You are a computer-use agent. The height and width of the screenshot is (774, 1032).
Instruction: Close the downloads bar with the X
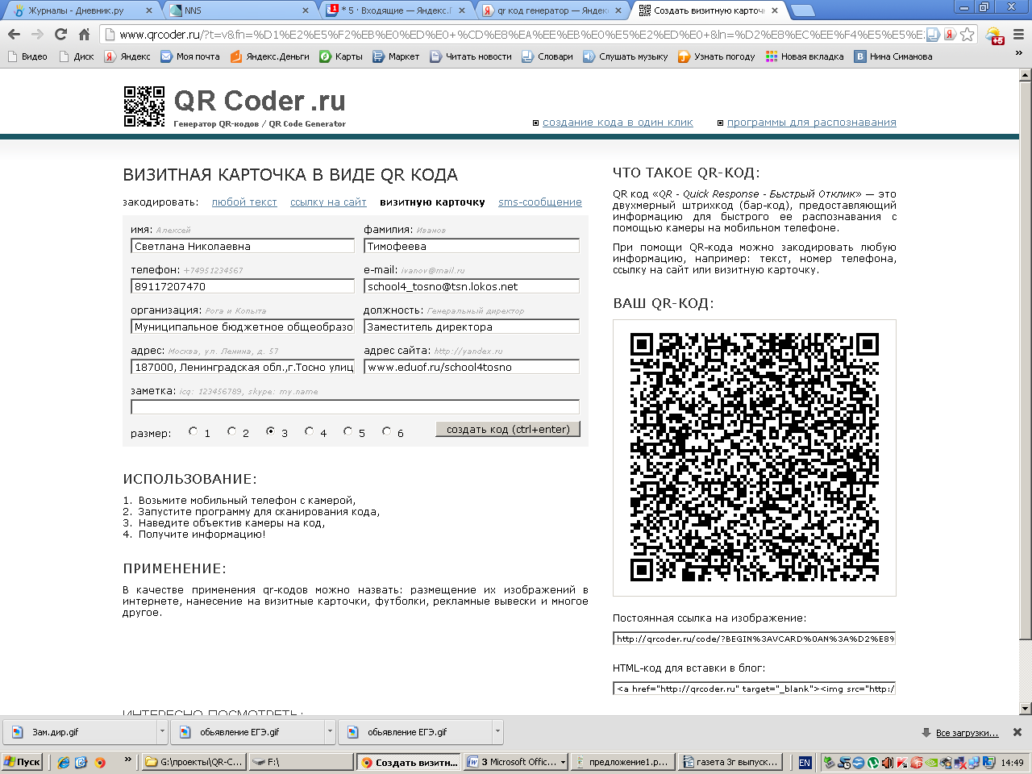pos(1017,732)
